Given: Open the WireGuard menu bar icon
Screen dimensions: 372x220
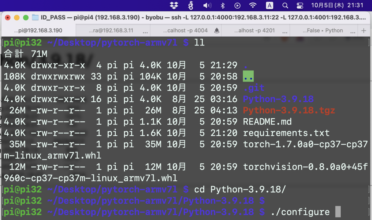Looking at the screenshot, I should [191, 5].
